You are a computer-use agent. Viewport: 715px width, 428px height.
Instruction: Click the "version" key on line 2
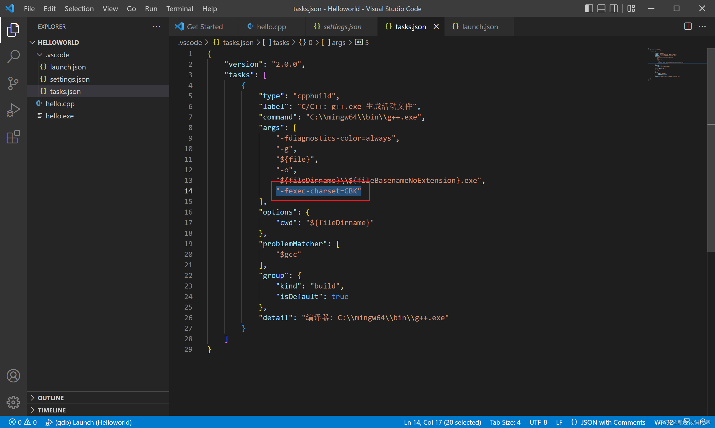(244, 64)
